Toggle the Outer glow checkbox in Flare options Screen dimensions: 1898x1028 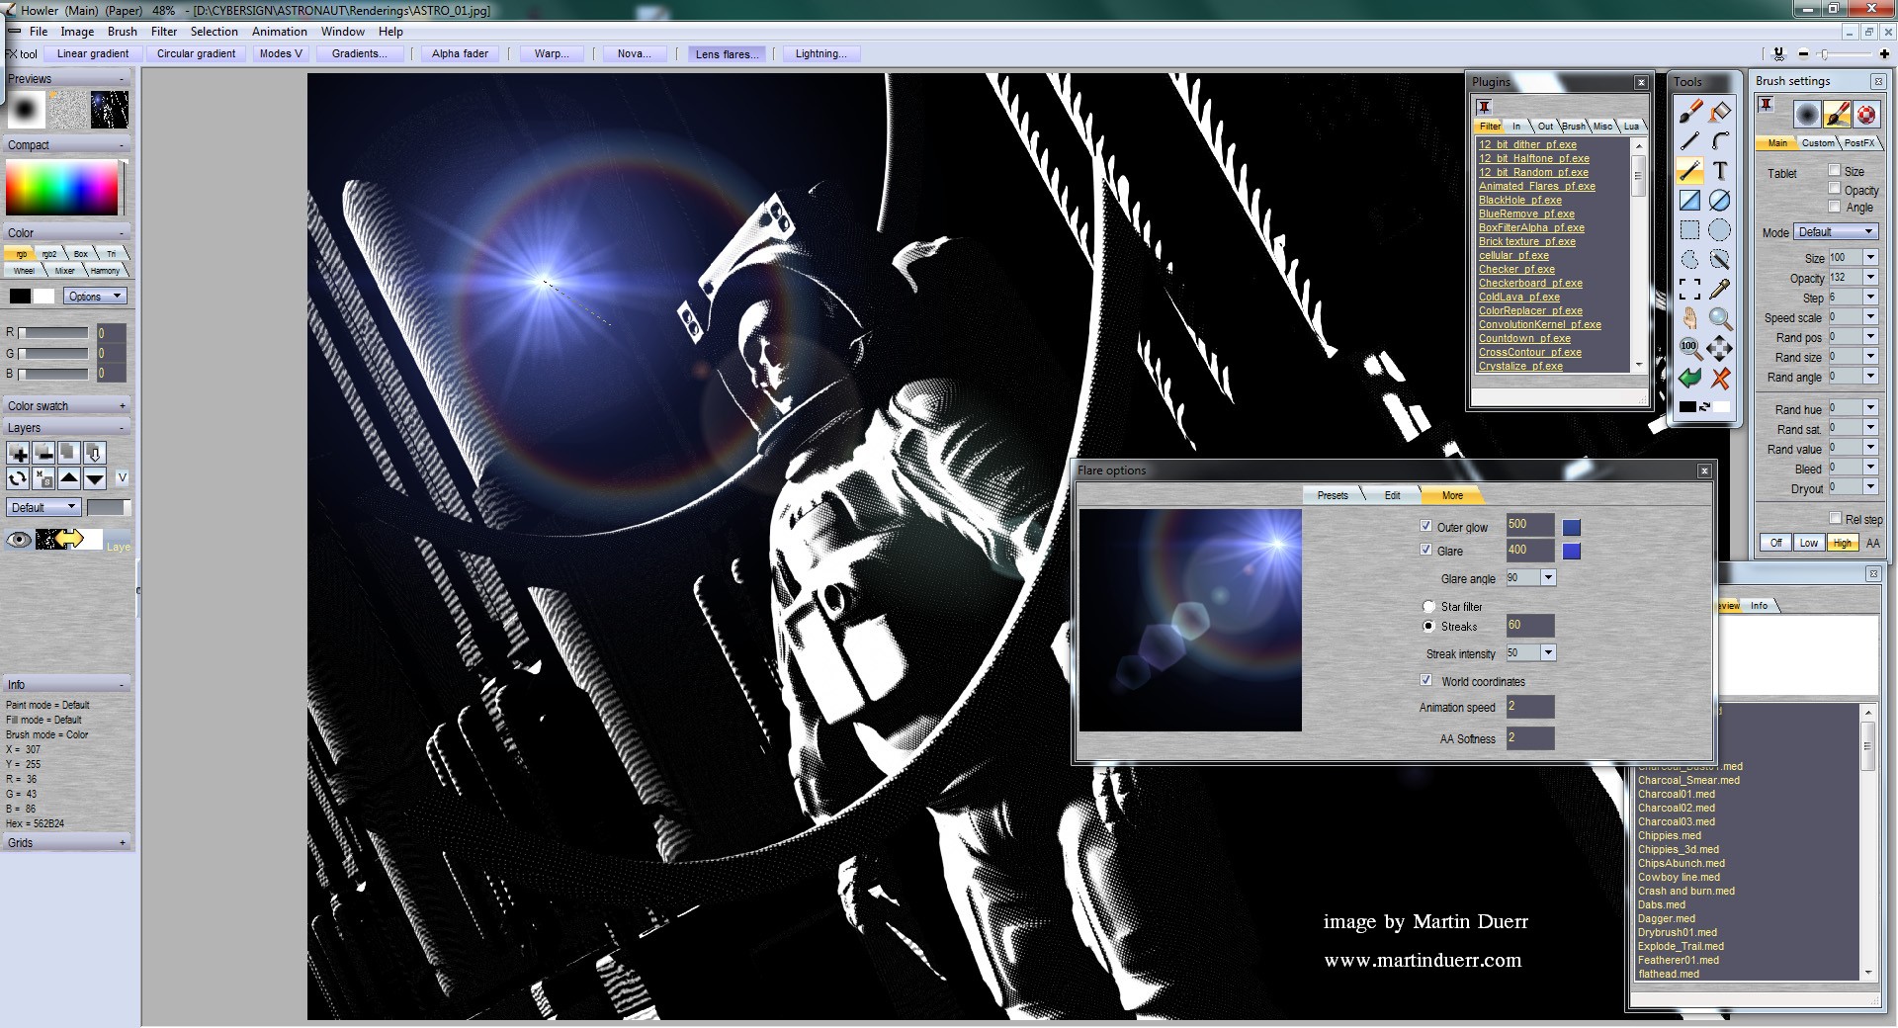click(1424, 526)
